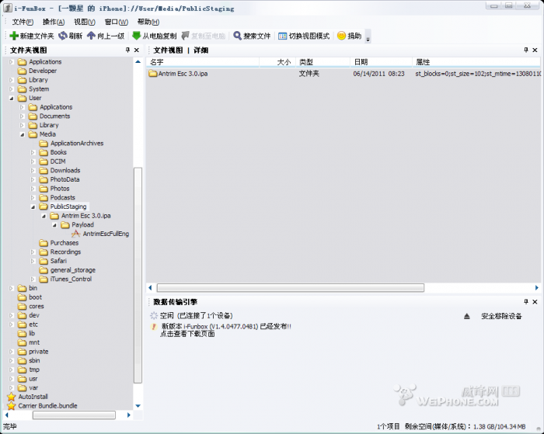This screenshot has height=434, width=544.
Task: Click the file list horizontal scrollbar thumb
Action: [291, 288]
